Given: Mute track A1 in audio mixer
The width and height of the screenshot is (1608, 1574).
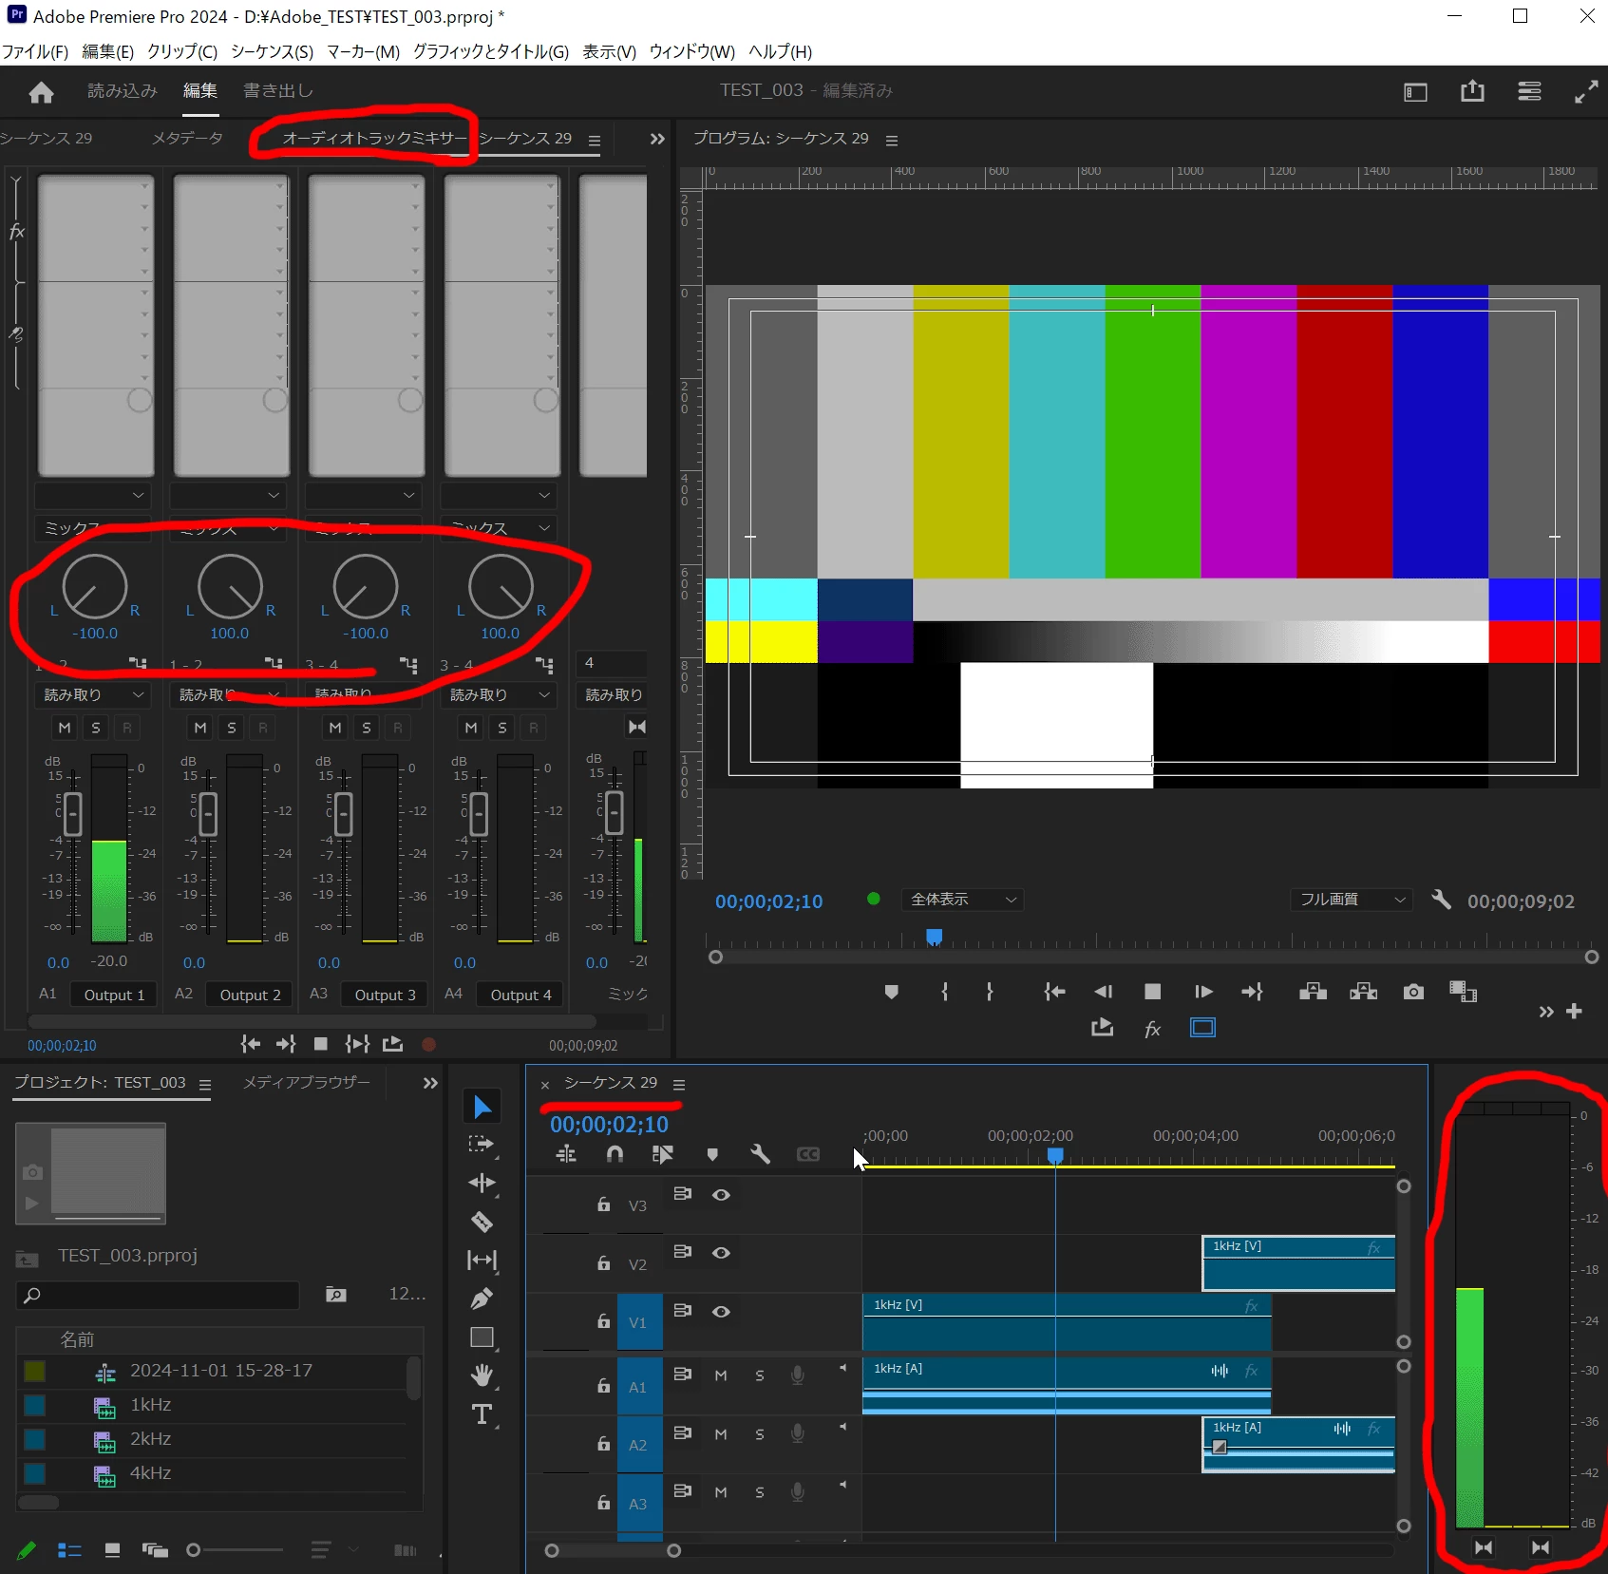Looking at the screenshot, I should [x=65, y=728].
